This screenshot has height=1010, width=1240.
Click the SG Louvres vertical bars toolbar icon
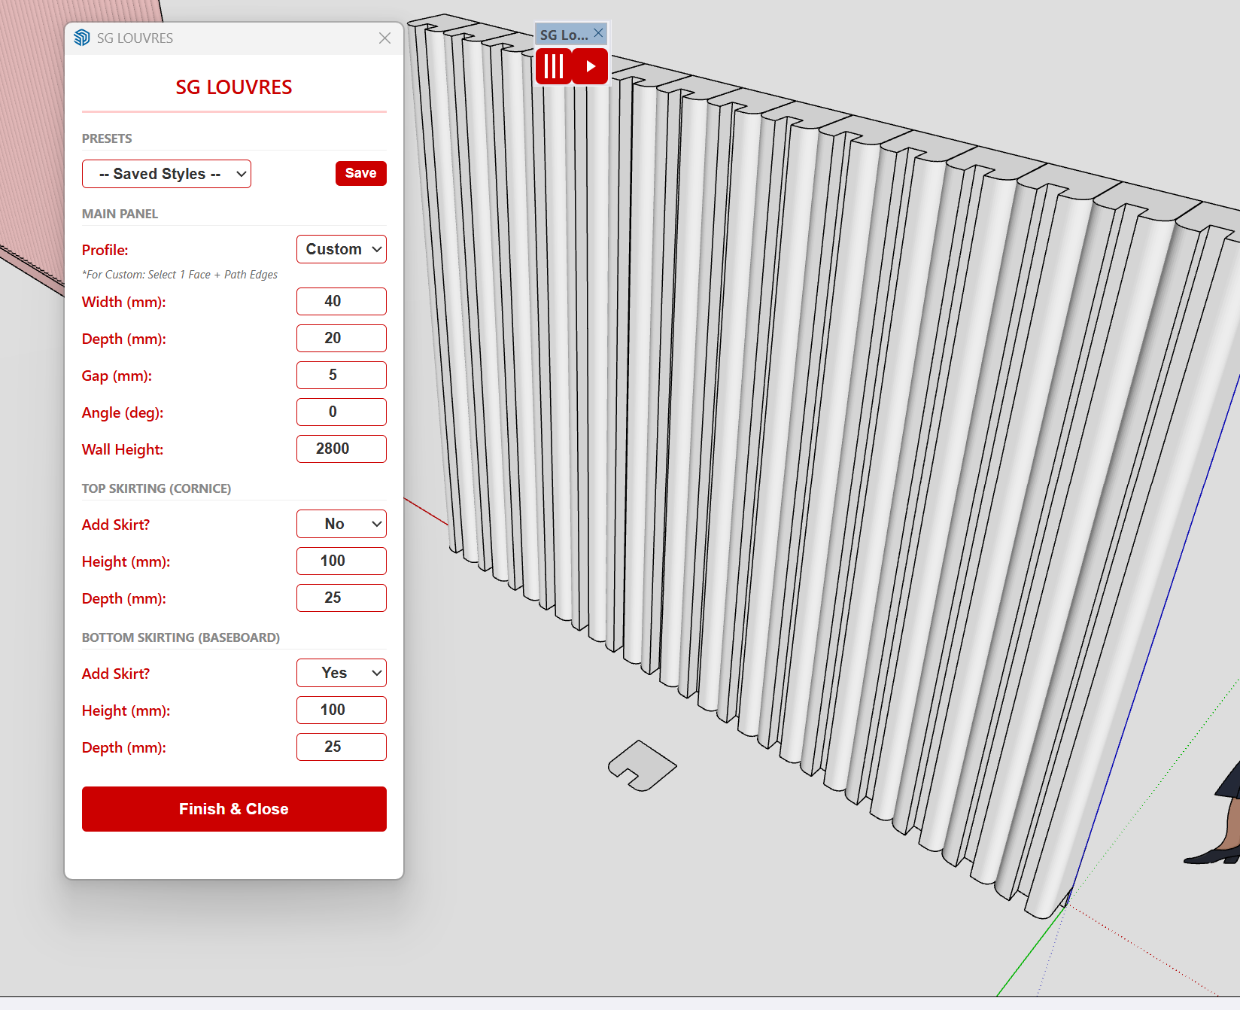[554, 66]
